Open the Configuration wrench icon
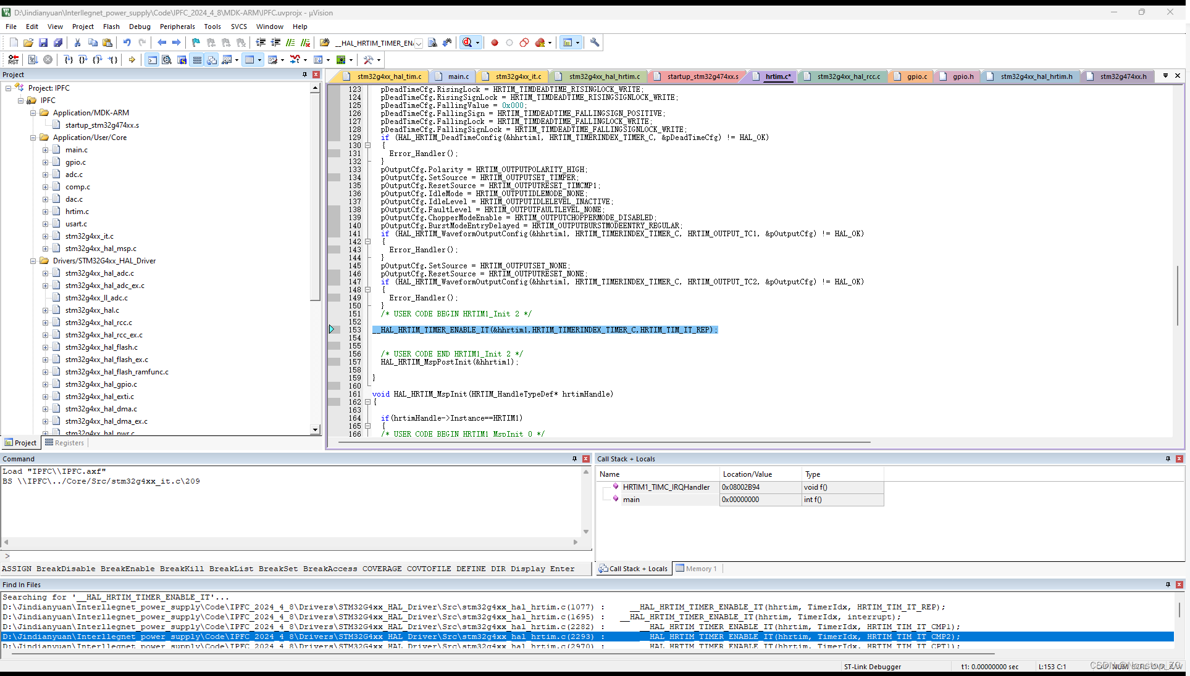Image resolution: width=1190 pixels, height=676 pixels. coord(595,43)
